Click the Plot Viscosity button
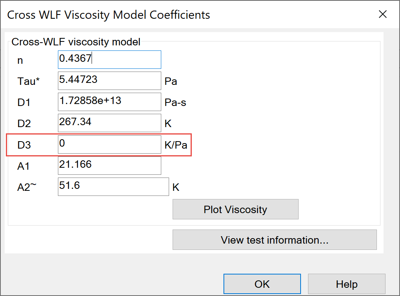The width and height of the screenshot is (400, 296). tap(235, 209)
